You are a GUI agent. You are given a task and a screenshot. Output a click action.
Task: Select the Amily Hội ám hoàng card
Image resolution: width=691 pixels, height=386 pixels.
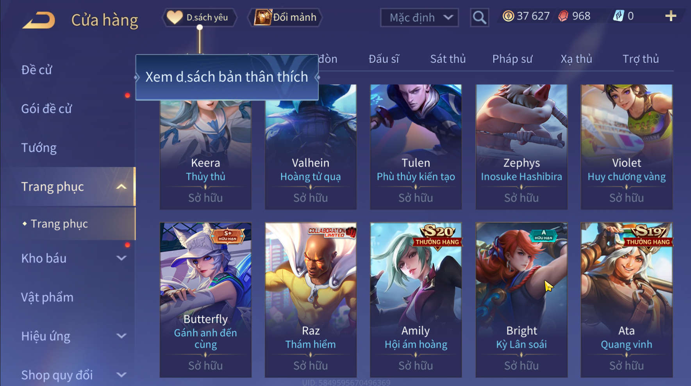416,300
